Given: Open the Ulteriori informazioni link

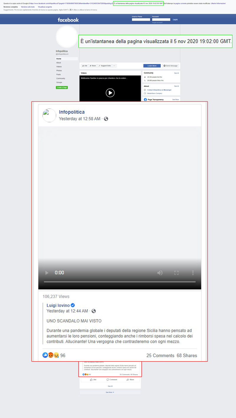Looking at the screenshot, I should [x=218, y=3].
